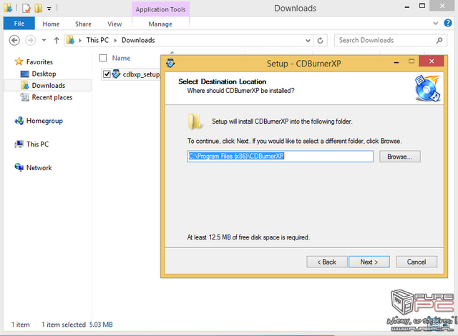Go forward in Explorer navigation
Image resolution: width=458 pixels, height=336 pixels.
(x=30, y=40)
